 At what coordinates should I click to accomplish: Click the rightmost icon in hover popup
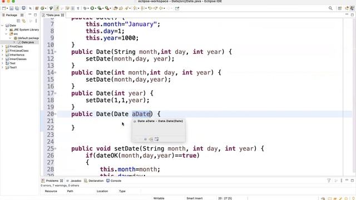(x=156, y=139)
